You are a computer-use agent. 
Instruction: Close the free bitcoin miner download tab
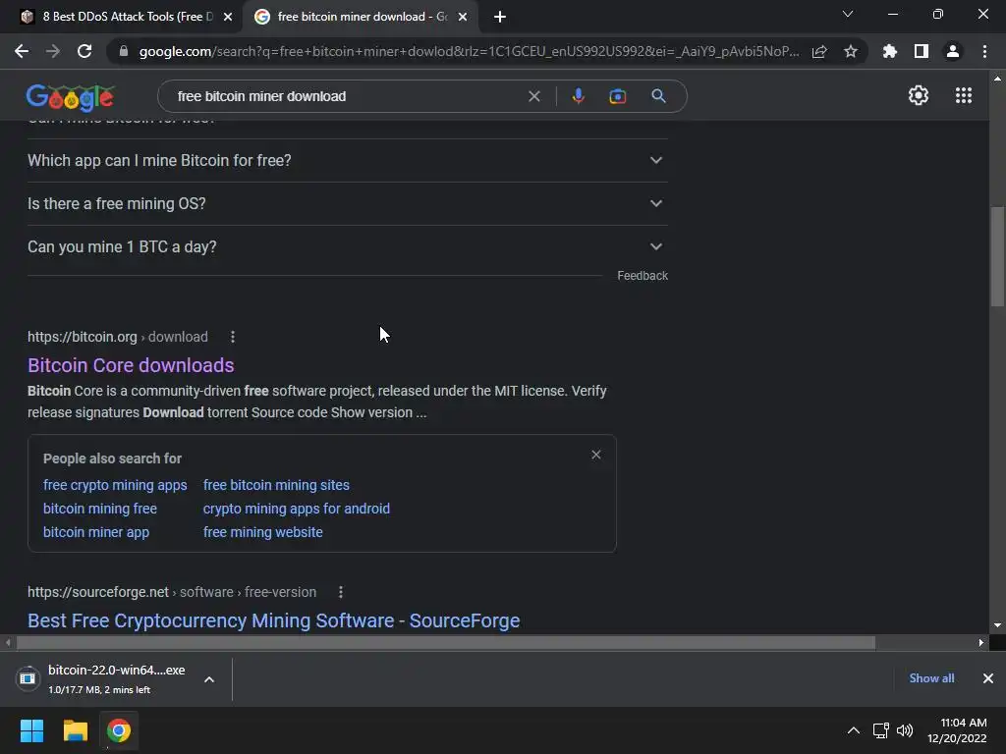pyautogui.click(x=463, y=17)
